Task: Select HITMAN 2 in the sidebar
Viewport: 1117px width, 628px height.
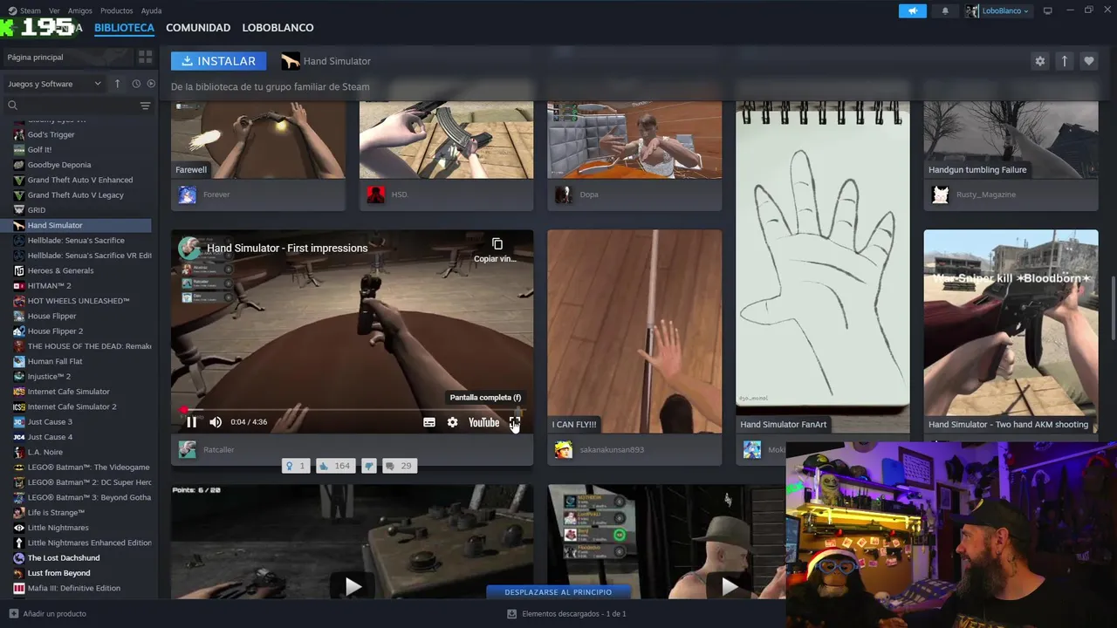Action: point(49,285)
